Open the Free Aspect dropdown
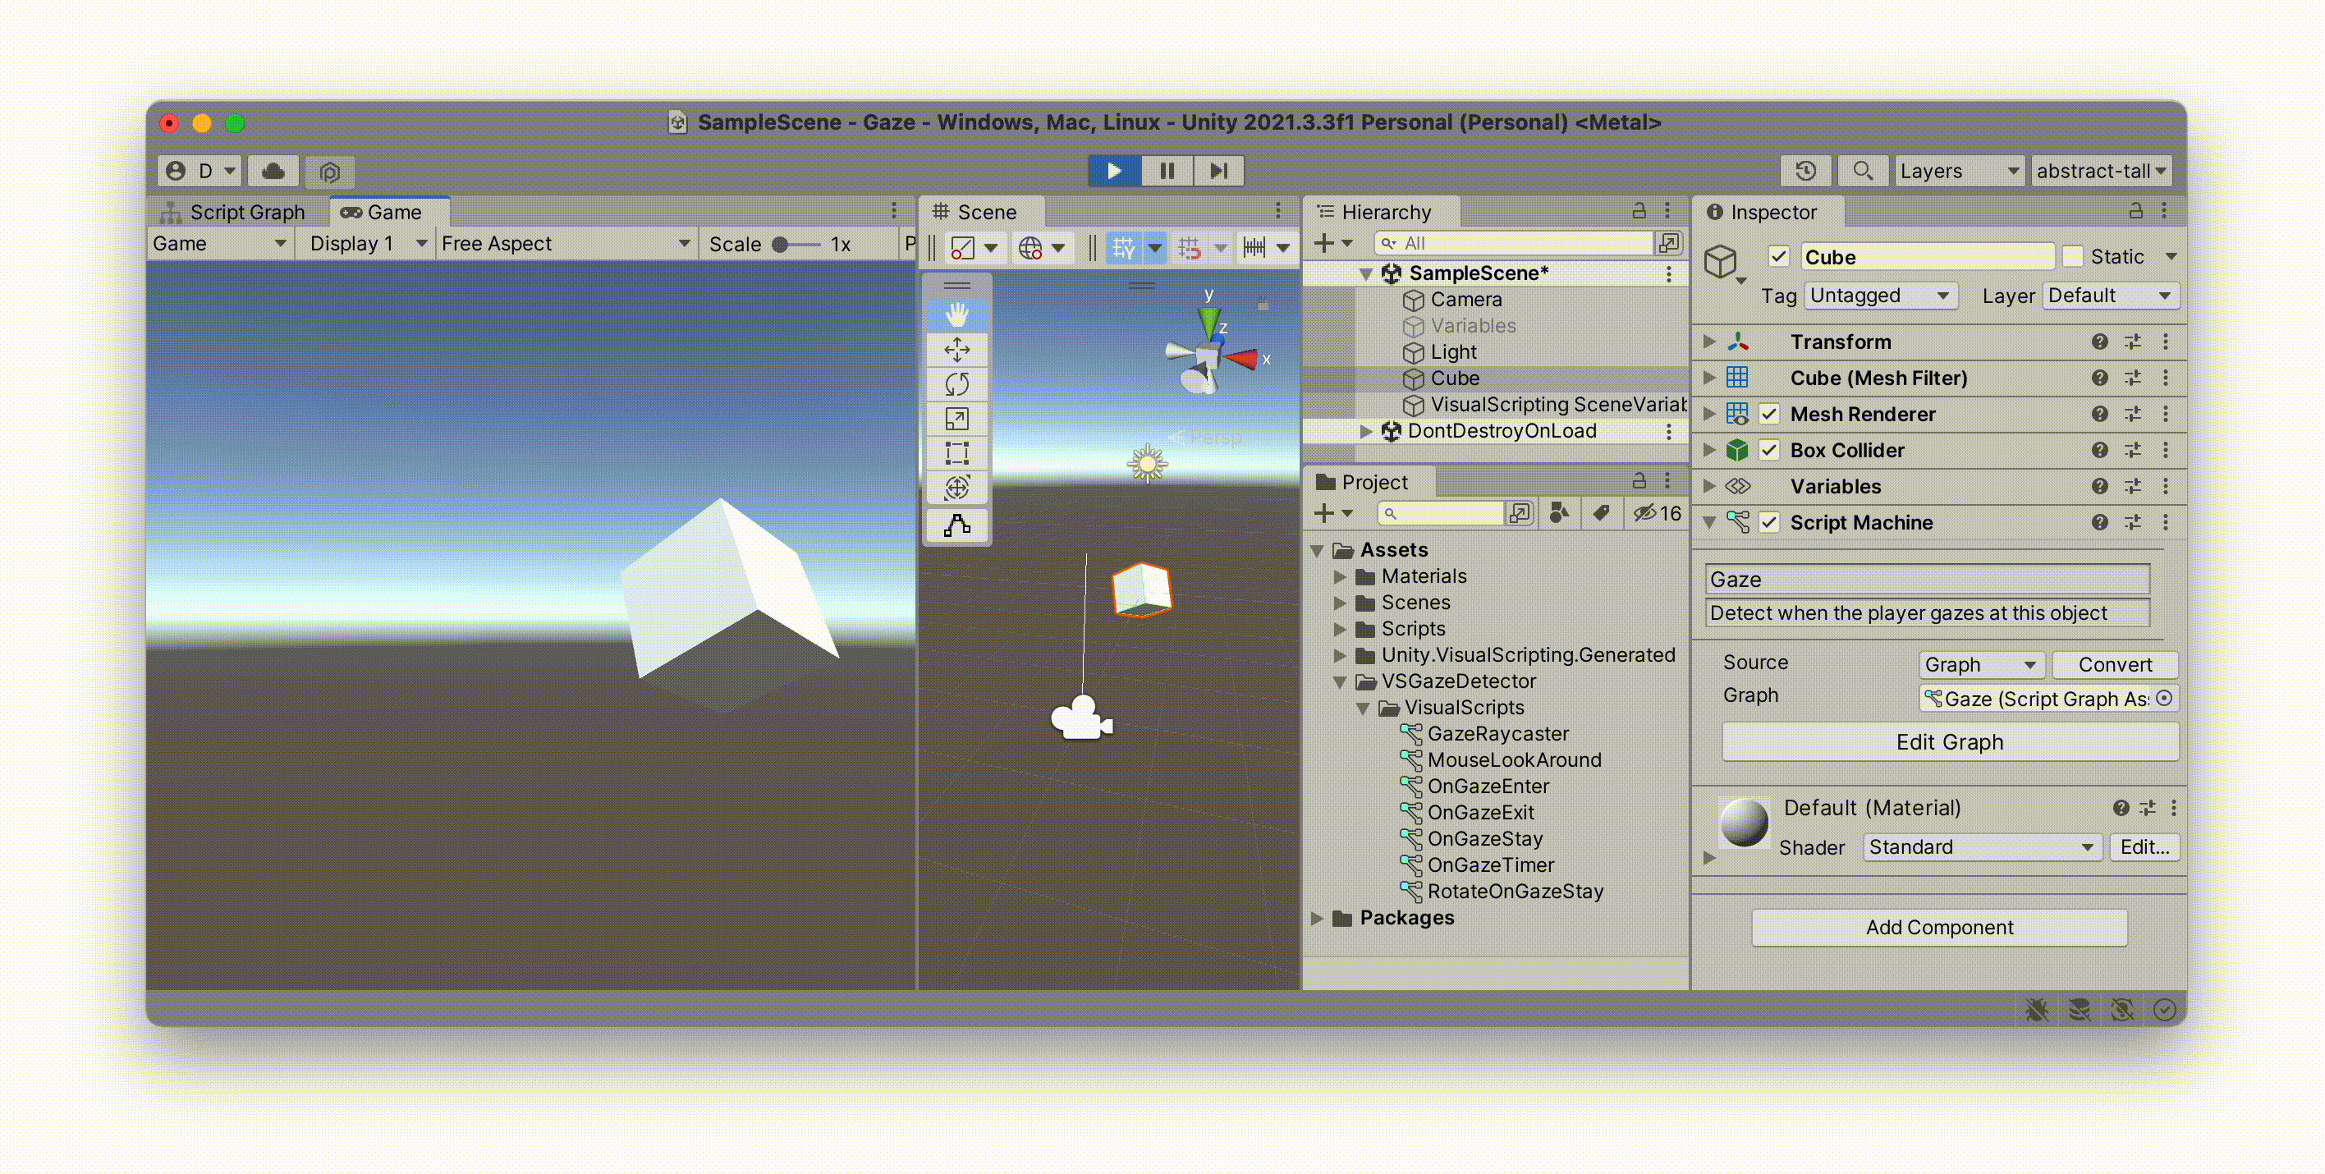Screen dimensions: 2325x1174 [x=565, y=244]
